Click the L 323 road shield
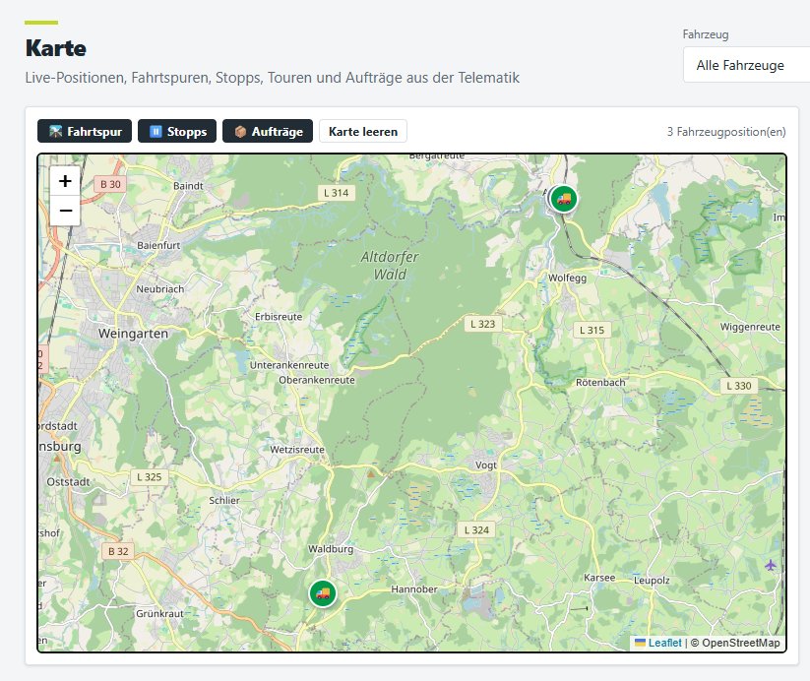This screenshot has height=681, width=810. click(482, 324)
